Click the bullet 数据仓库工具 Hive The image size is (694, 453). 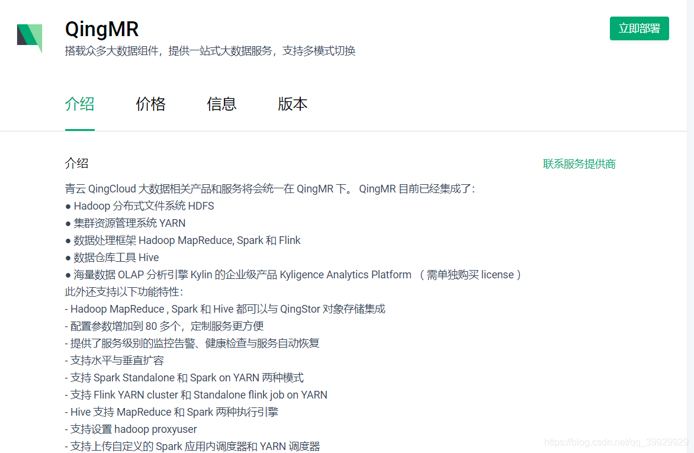click(x=112, y=258)
